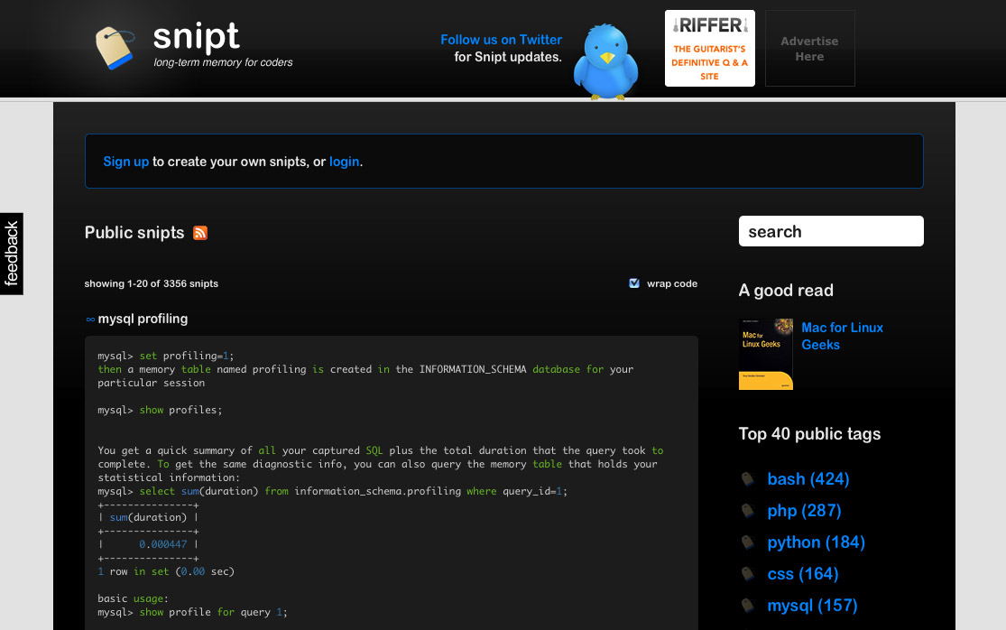The width and height of the screenshot is (1006, 630).
Task: Focus the search input field
Action: tap(831, 231)
